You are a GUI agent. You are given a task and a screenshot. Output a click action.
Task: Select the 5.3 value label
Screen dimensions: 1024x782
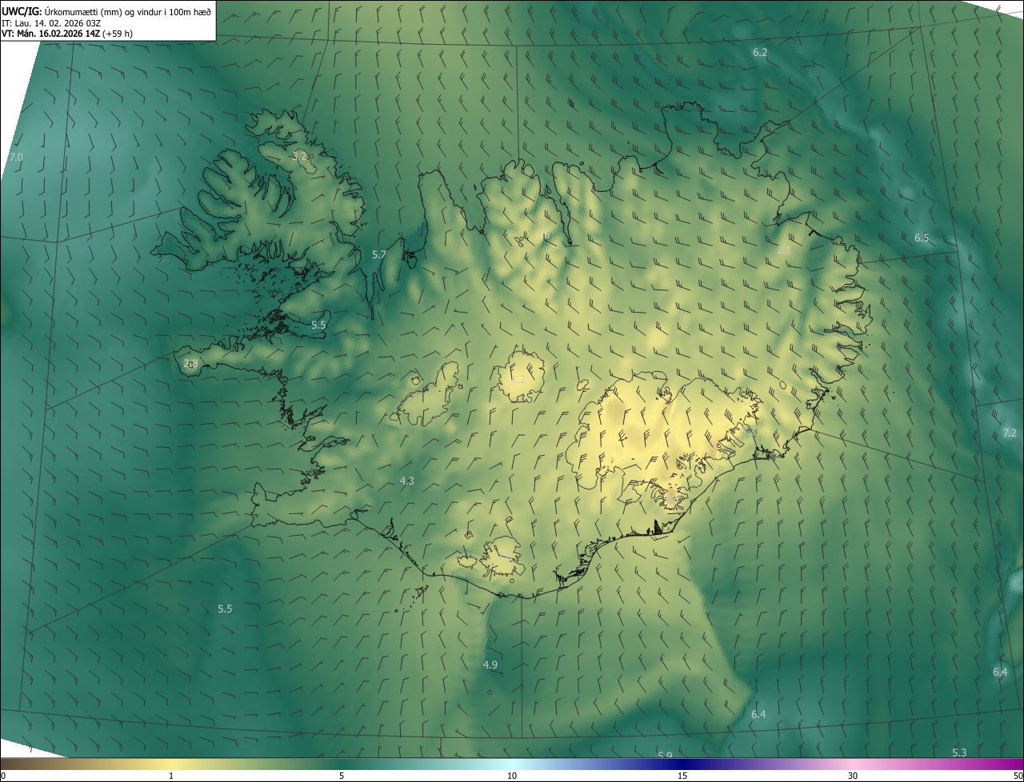coord(959,752)
